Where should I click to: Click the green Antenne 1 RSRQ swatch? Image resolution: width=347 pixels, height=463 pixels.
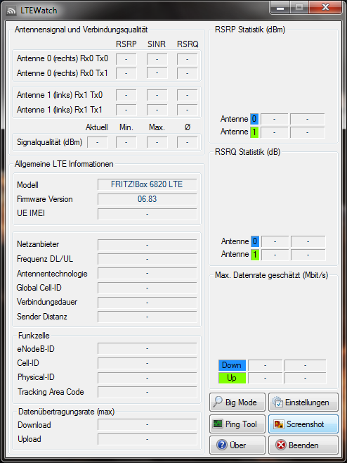click(255, 255)
